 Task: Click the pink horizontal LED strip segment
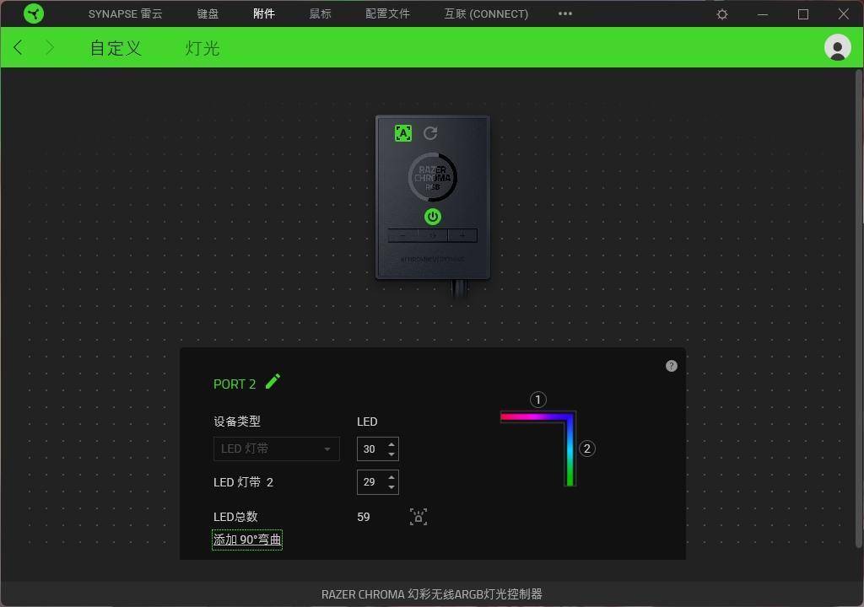pos(533,417)
